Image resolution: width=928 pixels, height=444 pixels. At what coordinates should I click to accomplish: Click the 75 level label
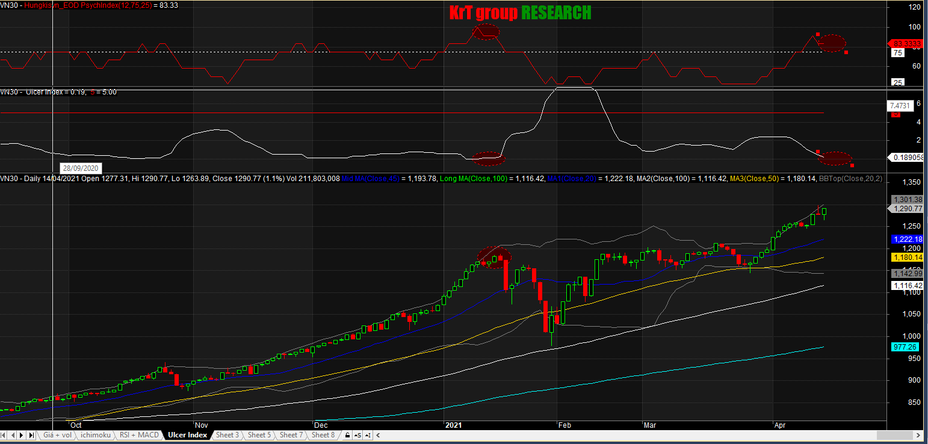coord(898,53)
